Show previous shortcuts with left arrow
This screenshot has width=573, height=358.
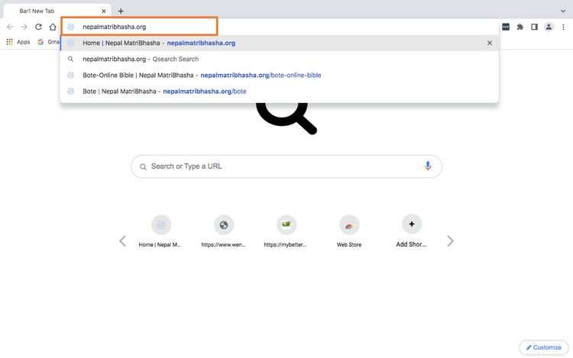122,241
